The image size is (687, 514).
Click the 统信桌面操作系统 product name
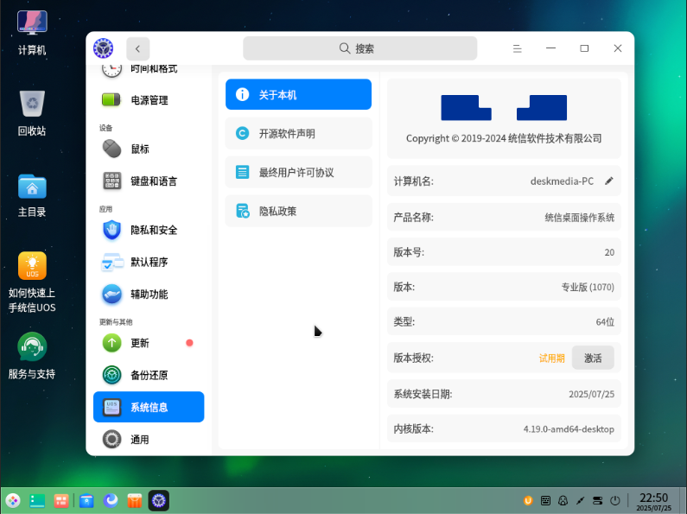coord(580,218)
